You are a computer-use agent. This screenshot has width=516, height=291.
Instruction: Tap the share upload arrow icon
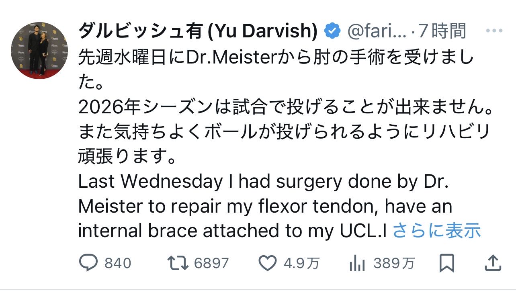point(493,263)
